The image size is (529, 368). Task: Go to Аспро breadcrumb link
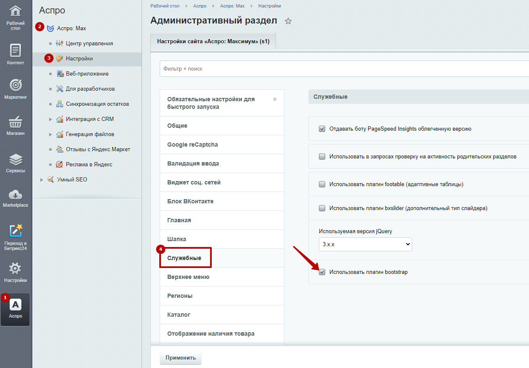pyautogui.click(x=200, y=6)
